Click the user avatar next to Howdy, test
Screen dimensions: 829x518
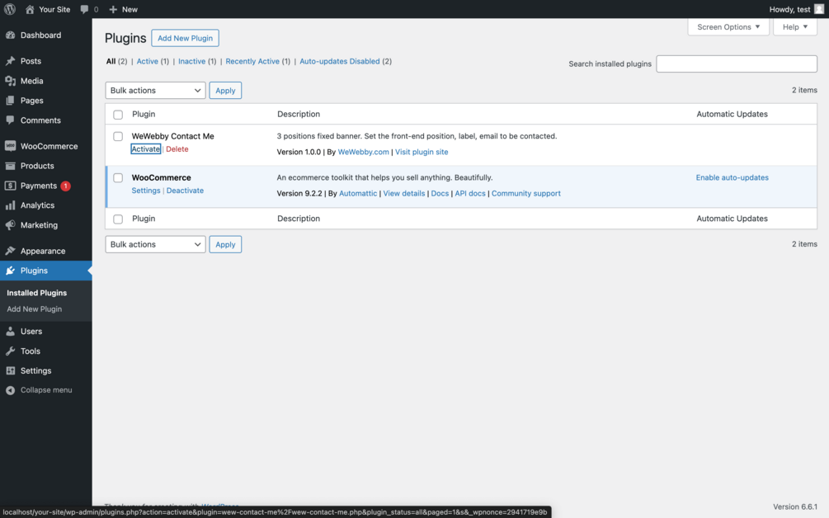click(x=819, y=9)
